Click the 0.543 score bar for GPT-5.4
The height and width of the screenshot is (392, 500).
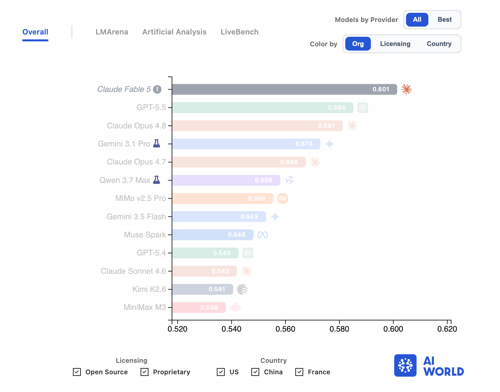205,253
